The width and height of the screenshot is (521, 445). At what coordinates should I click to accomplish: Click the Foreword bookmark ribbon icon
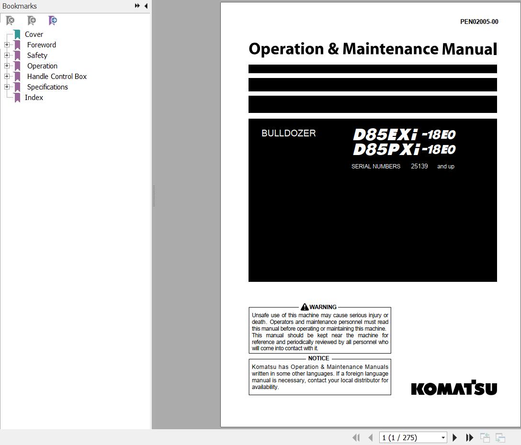[17, 45]
